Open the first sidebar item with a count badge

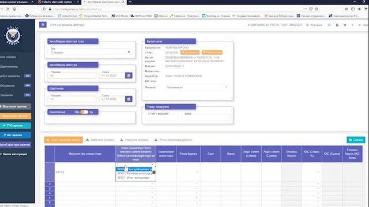pyautogui.click(x=16, y=76)
